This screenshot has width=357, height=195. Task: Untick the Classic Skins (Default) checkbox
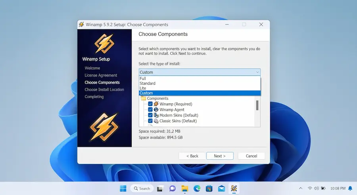[x=150, y=121]
